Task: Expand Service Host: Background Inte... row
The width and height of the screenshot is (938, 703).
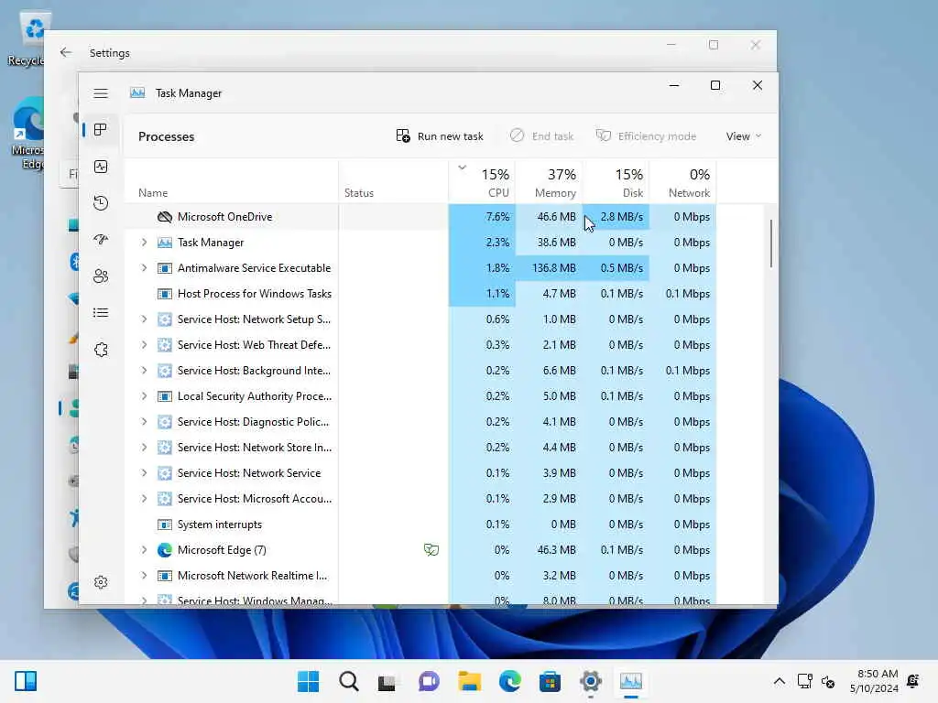Action: (144, 371)
